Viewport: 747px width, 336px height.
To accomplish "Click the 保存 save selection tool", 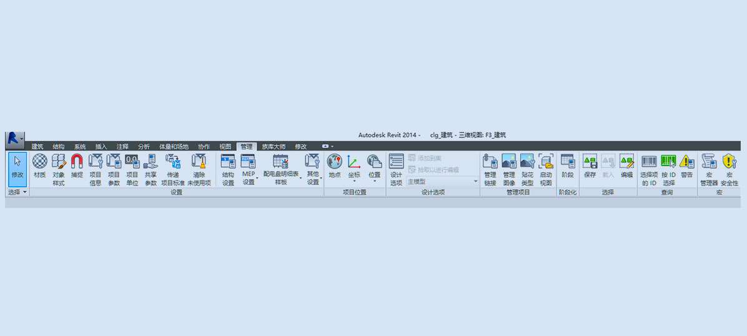I will pyautogui.click(x=590, y=166).
